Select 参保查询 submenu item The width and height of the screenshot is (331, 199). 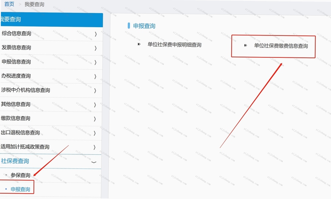coord(20,175)
